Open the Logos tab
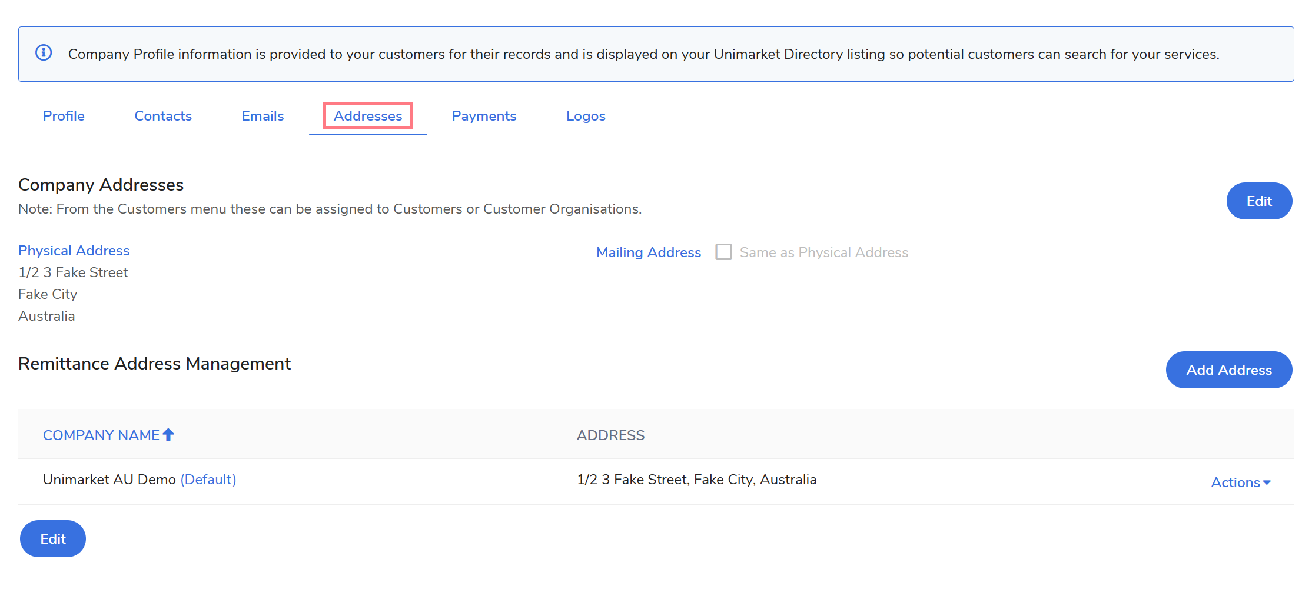The image size is (1312, 599). tap(586, 116)
